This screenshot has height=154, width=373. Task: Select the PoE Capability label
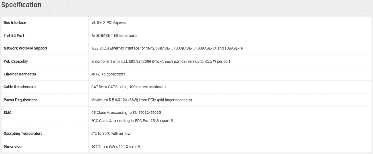[16, 61]
